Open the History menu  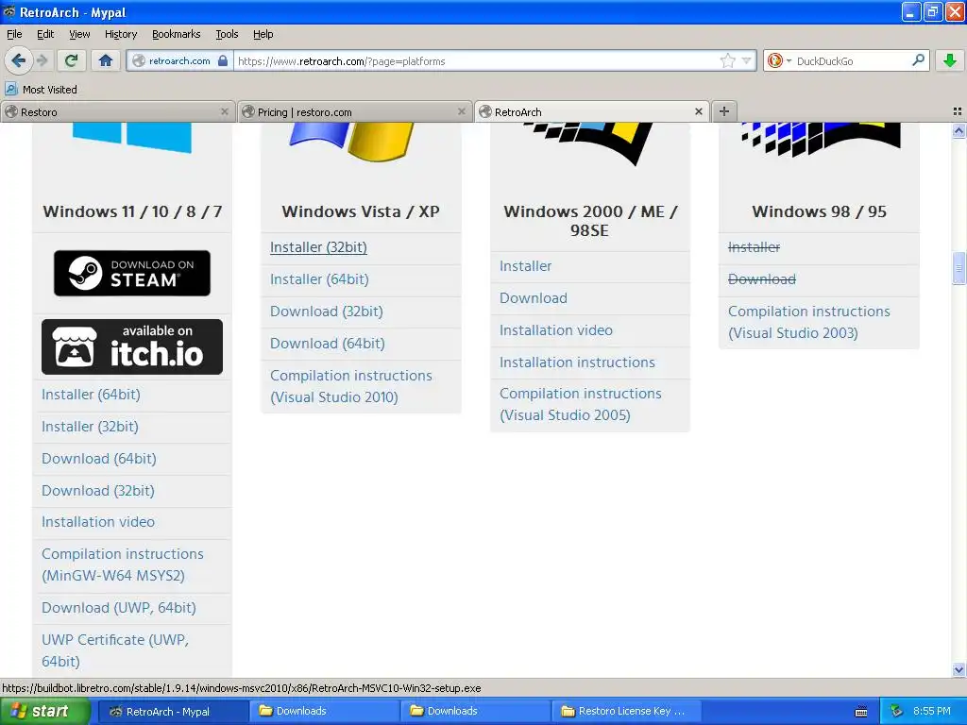coord(120,34)
